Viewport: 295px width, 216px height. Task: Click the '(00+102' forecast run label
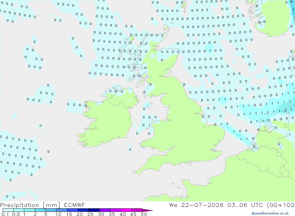click(281, 205)
